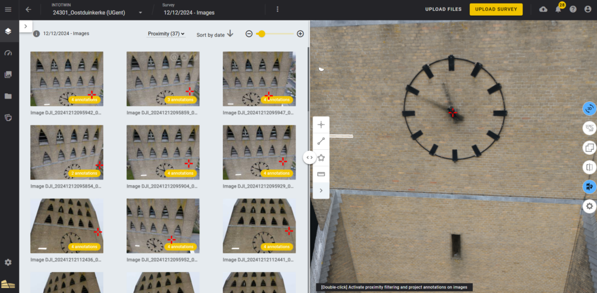The image size is (597, 293).
Task: Open the project selector 24301_Oostduinkerke dropdown
Action: (97, 13)
